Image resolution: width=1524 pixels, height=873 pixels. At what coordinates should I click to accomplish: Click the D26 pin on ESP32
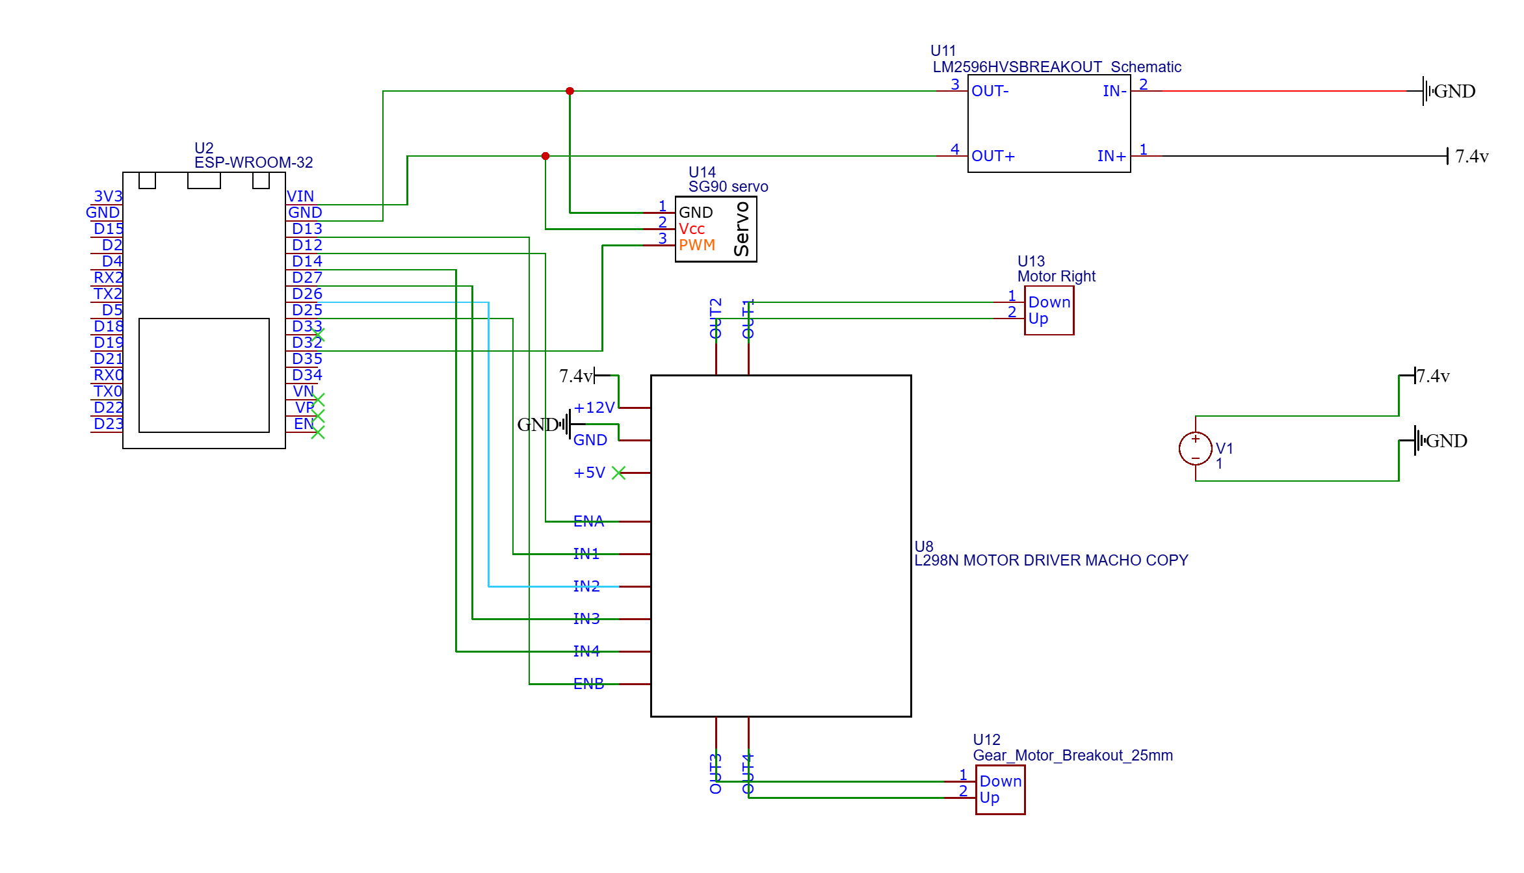(x=307, y=294)
